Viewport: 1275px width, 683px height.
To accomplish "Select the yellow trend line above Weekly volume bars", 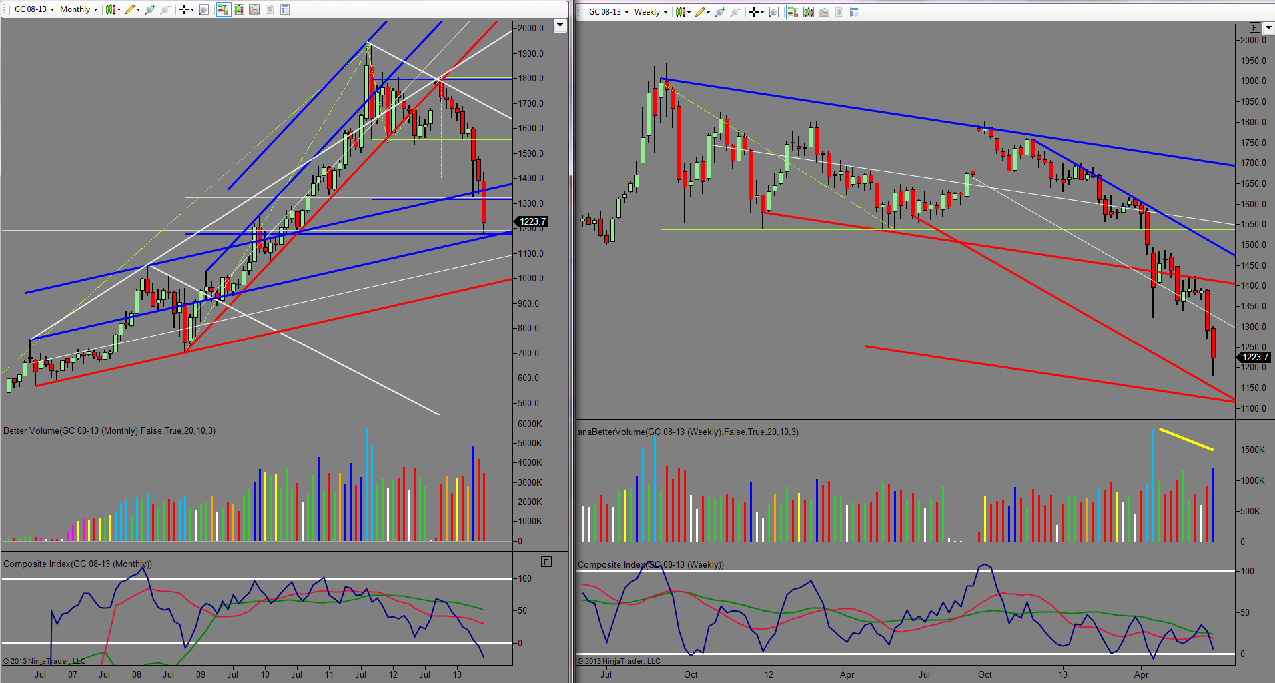I will [1186, 439].
